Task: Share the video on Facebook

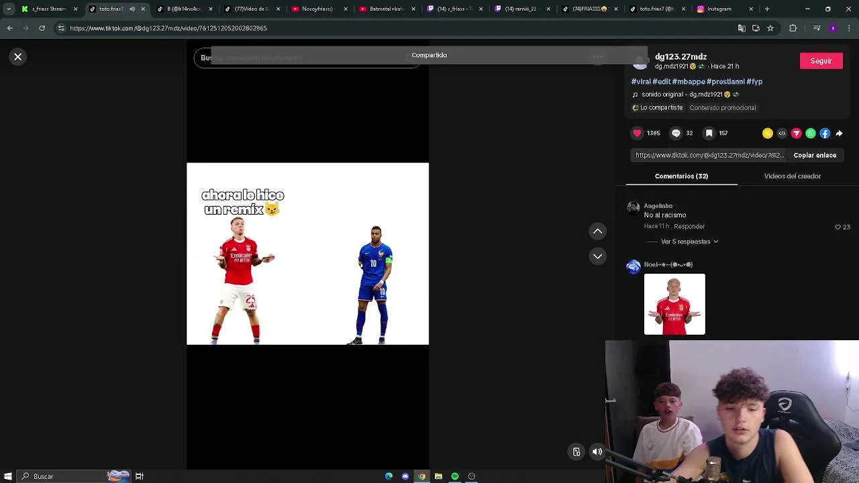Action: pos(825,133)
